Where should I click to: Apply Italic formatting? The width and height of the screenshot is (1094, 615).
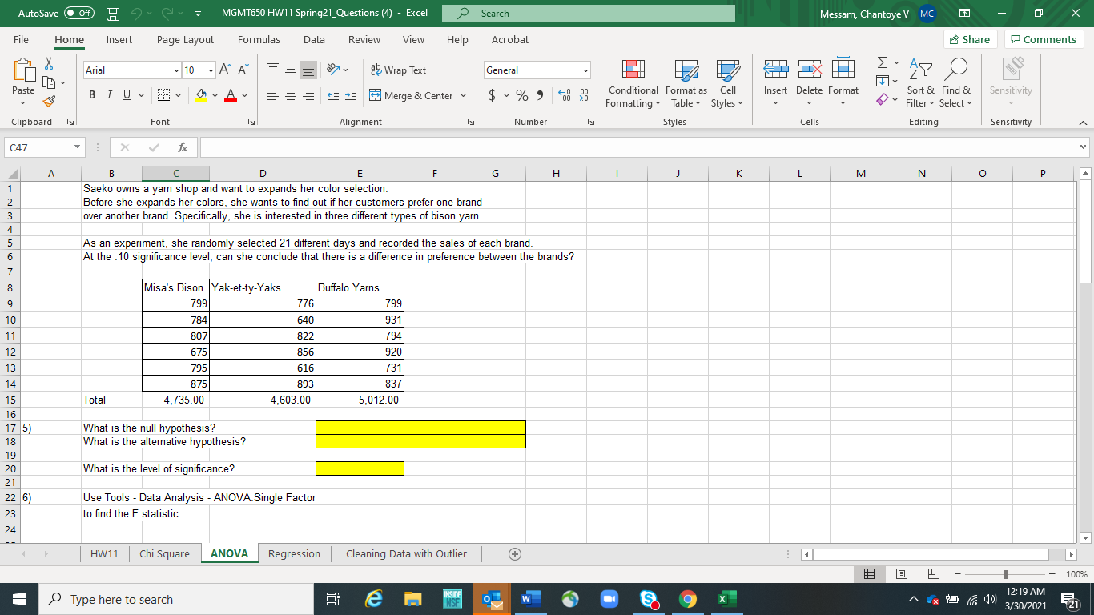point(111,96)
